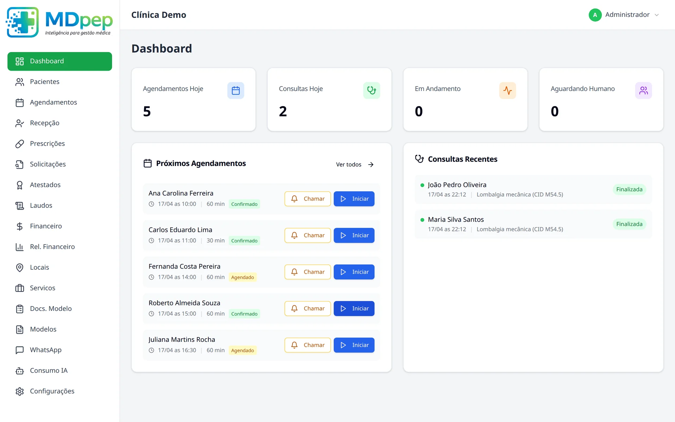
Task: Select the Agendamentos calendar icon
Action: point(20,102)
